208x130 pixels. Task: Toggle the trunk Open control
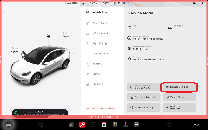[66, 36]
